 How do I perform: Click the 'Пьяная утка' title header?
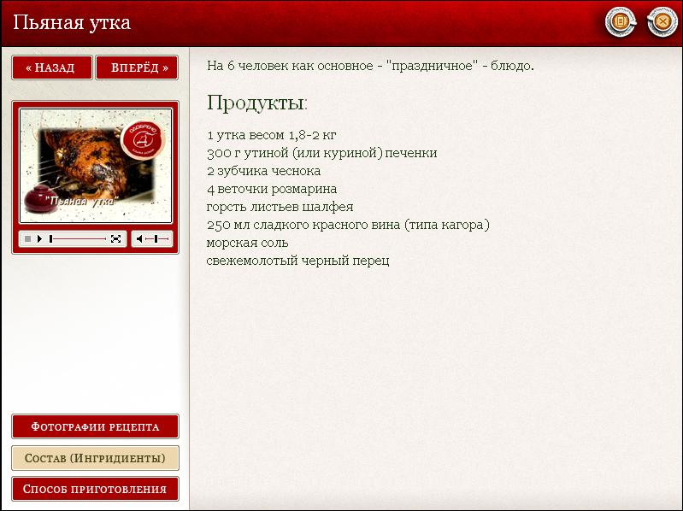click(72, 22)
